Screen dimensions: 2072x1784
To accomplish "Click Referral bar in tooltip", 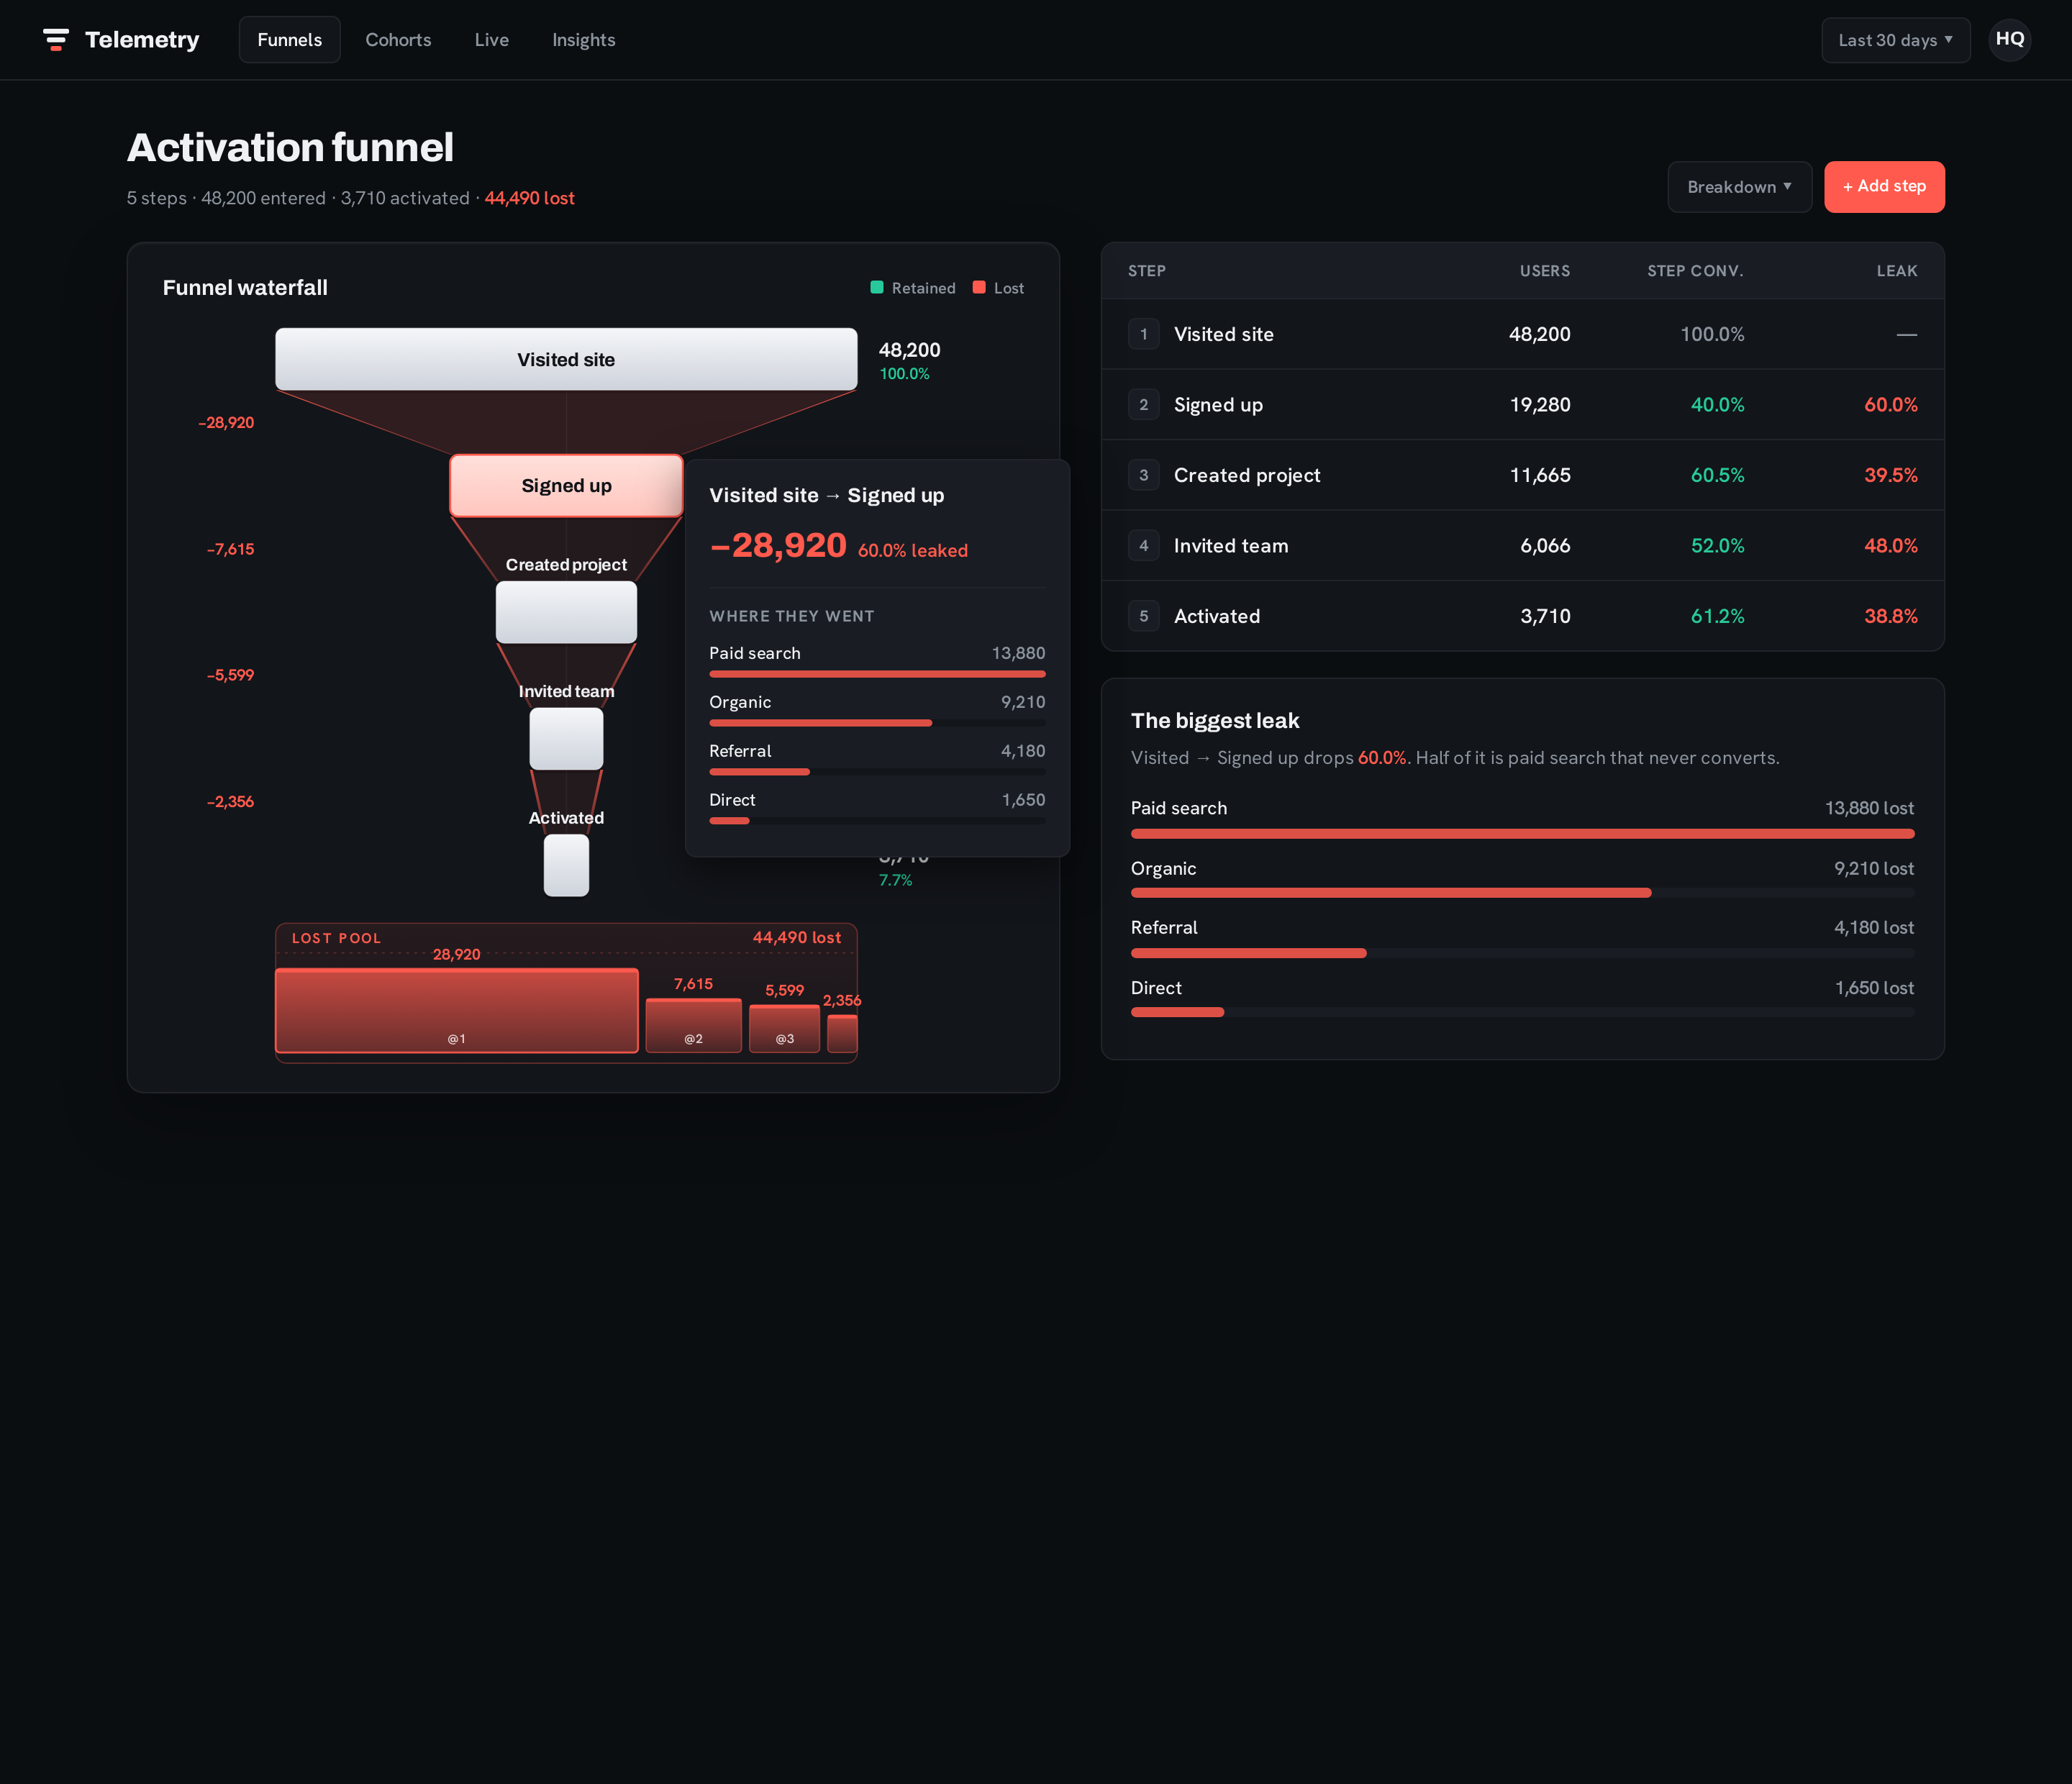I will click(877, 772).
